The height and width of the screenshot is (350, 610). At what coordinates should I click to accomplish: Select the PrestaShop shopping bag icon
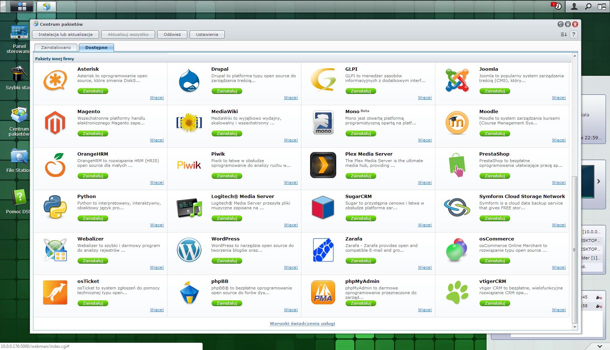457,165
